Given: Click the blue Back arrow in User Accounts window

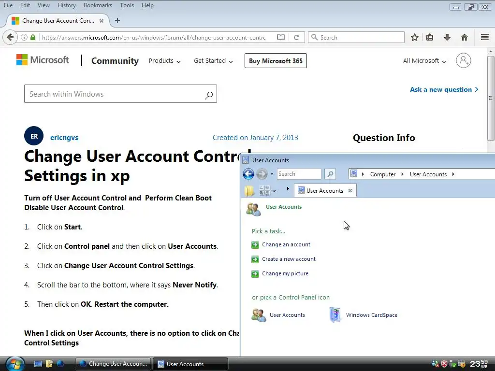Looking at the screenshot, I should pos(248,174).
